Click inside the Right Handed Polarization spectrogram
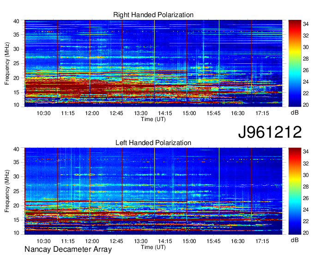This screenshot has width=314, height=255. (x=153, y=63)
